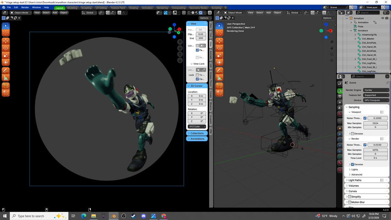Open Discord from the Windows taskbar

point(144,216)
